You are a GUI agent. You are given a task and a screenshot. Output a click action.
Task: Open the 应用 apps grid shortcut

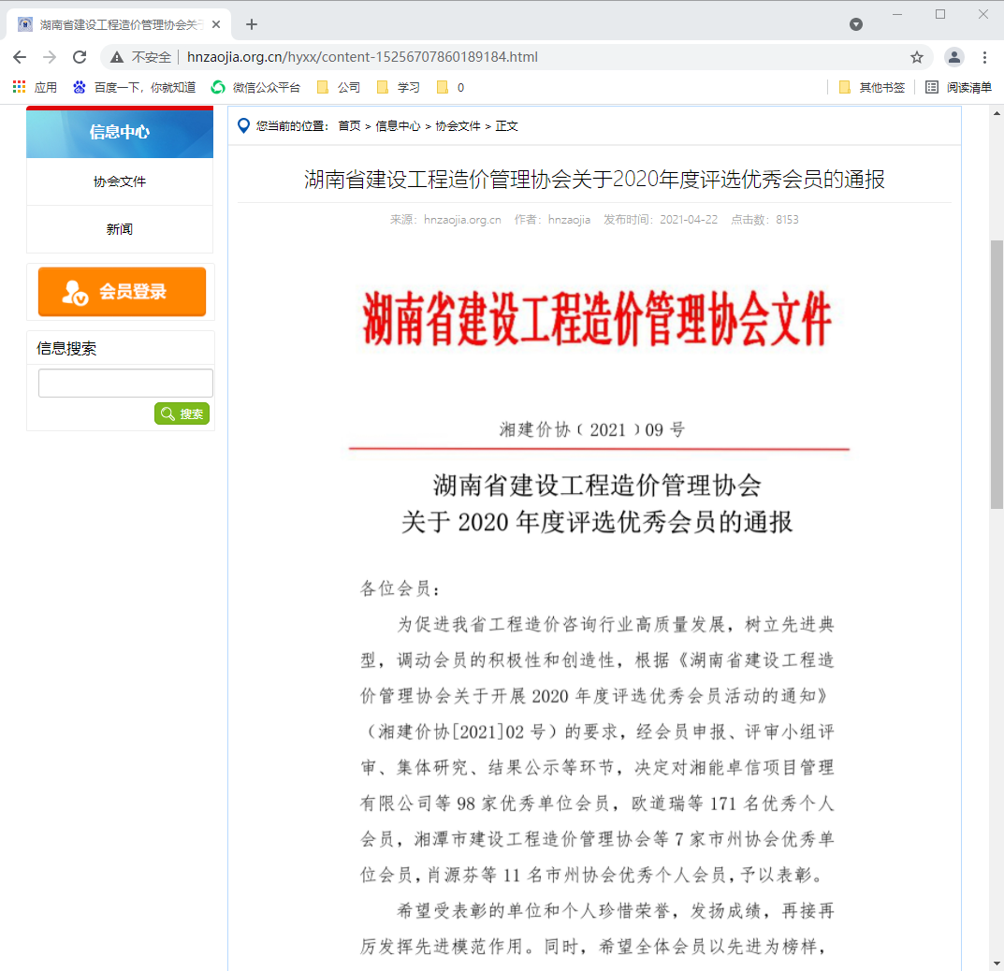pos(35,87)
